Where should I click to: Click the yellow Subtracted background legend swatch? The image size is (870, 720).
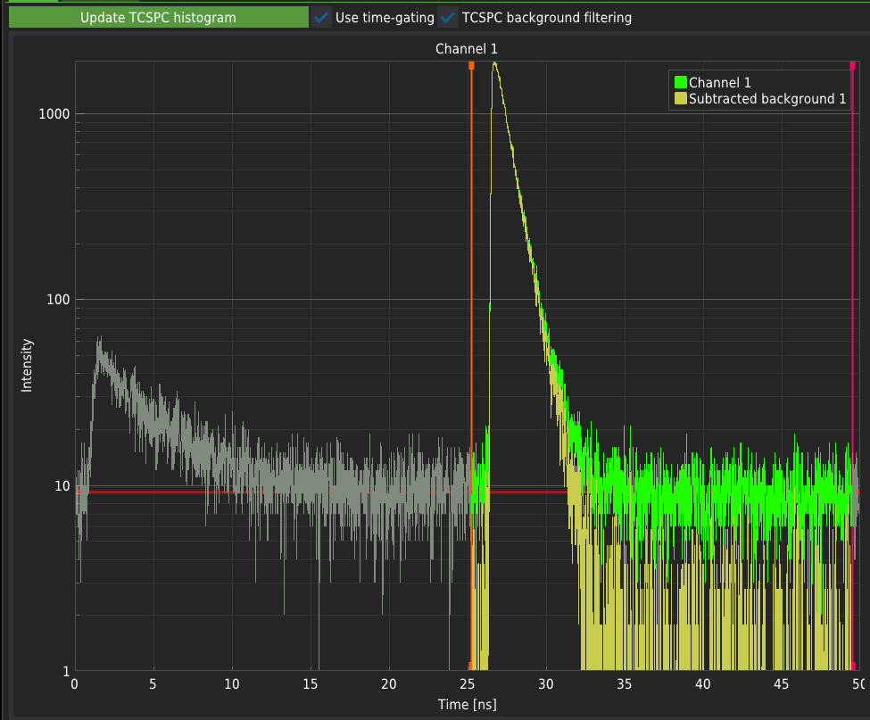click(x=680, y=99)
